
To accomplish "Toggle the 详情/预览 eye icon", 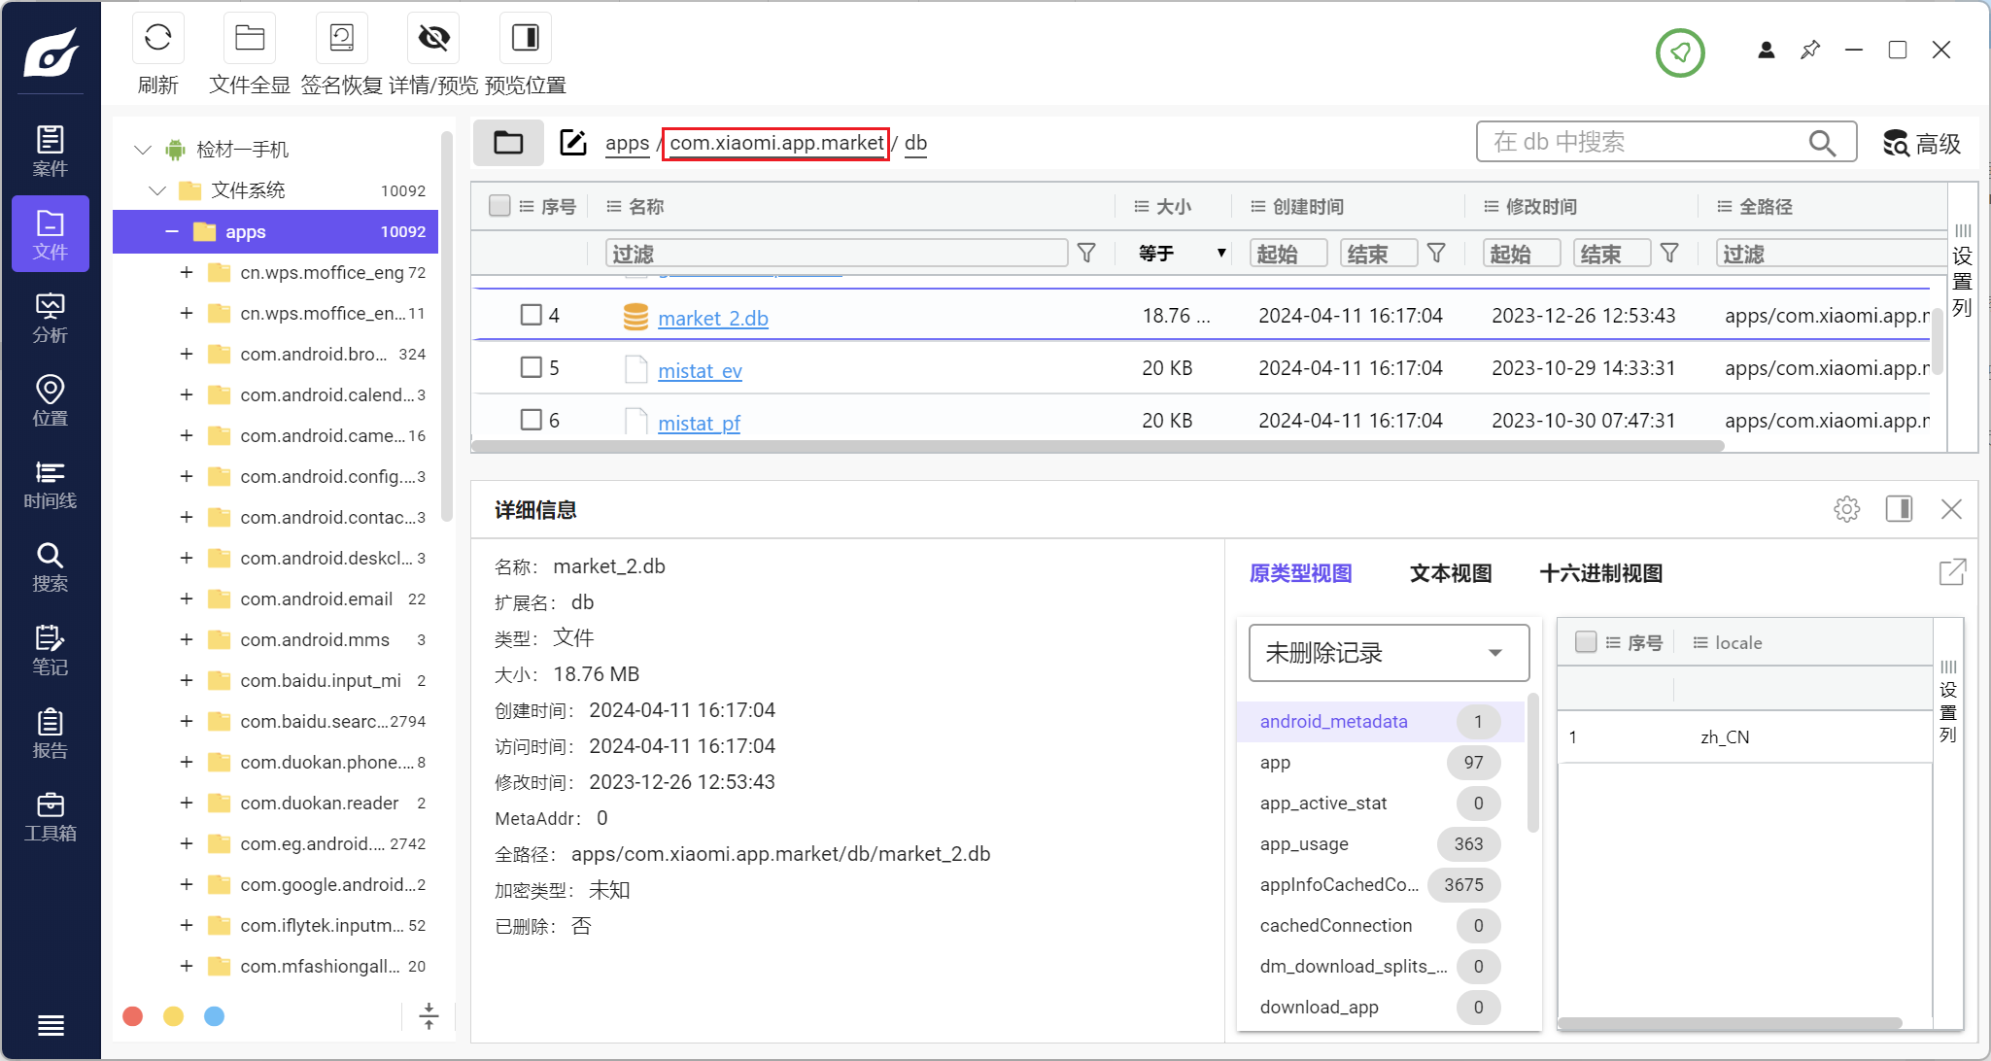I will click(433, 38).
